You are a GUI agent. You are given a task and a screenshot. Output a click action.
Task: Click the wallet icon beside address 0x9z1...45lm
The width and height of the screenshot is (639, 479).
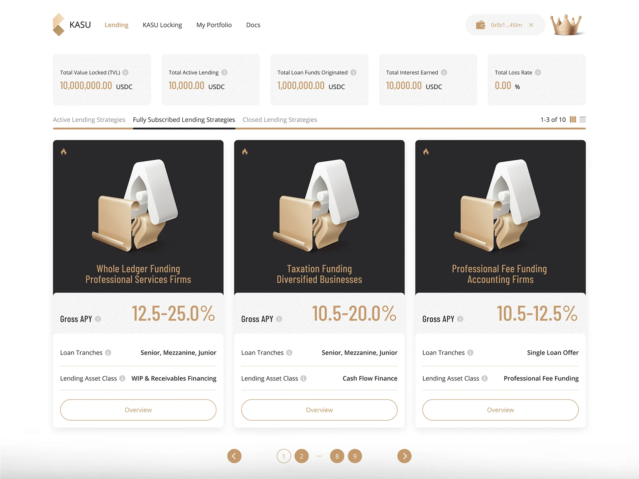[x=480, y=25]
